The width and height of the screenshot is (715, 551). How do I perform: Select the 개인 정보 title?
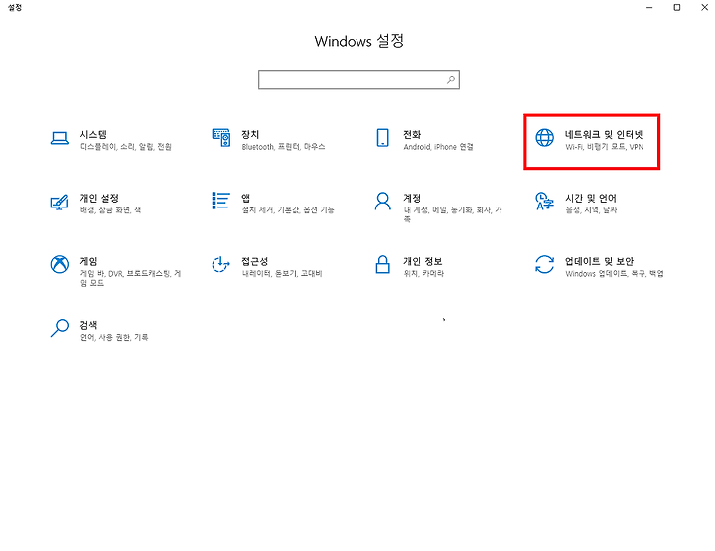(423, 261)
